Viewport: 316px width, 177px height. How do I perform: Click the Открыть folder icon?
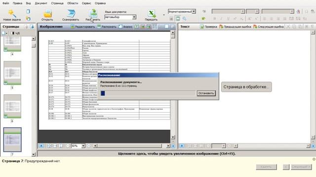tap(47, 14)
